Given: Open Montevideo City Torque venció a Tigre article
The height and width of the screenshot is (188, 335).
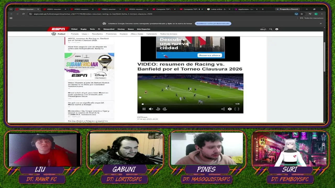Looking at the screenshot, I should 89,113.
